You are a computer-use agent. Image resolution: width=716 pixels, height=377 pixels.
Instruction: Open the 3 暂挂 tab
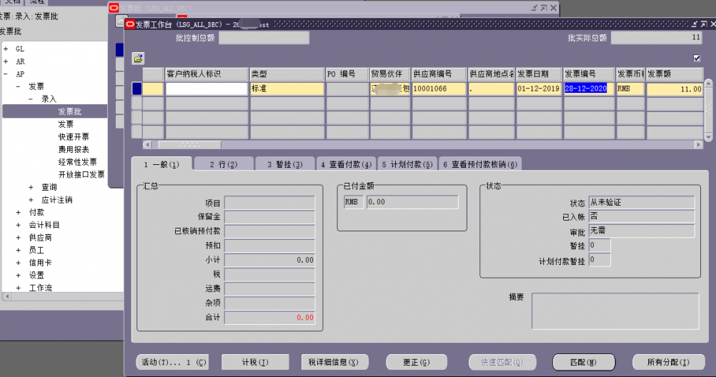[x=285, y=165]
